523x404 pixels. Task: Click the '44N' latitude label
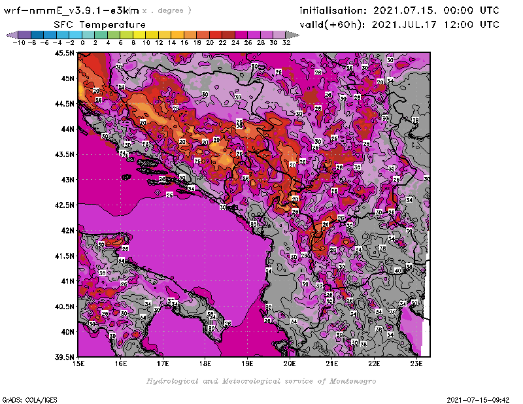click(68, 129)
